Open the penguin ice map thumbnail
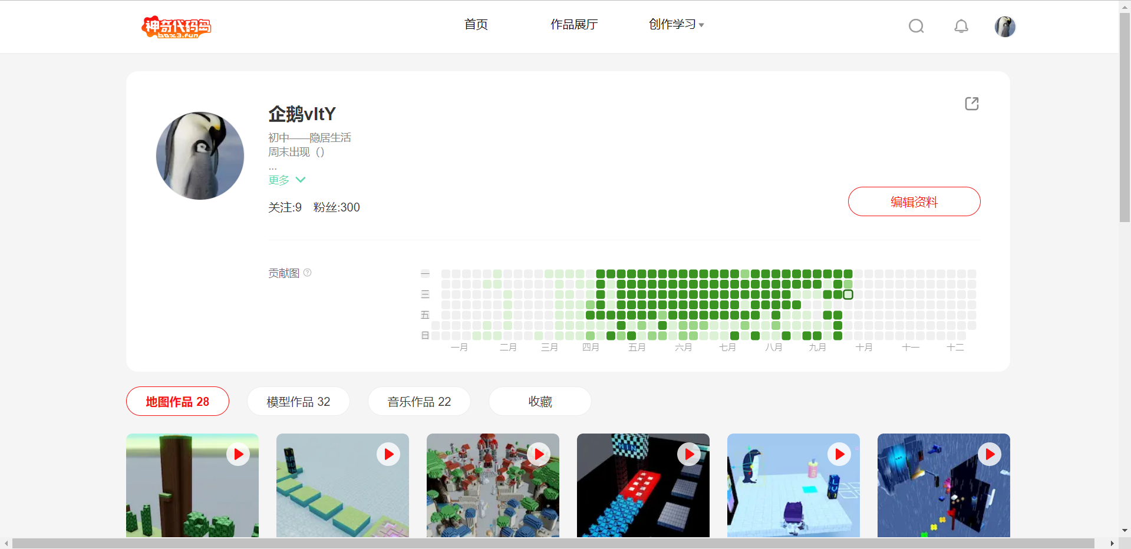The width and height of the screenshot is (1131, 549). pyautogui.click(x=793, y=485)
